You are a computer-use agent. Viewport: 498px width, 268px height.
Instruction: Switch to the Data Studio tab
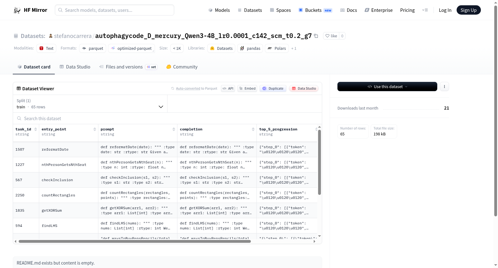(75, 67)
